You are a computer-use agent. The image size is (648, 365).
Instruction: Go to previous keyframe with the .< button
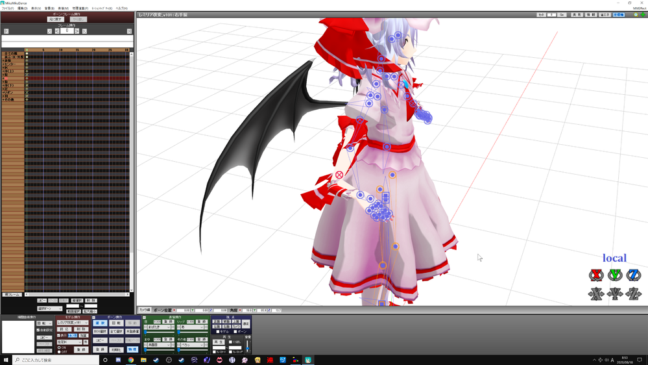tap(49, 31)
